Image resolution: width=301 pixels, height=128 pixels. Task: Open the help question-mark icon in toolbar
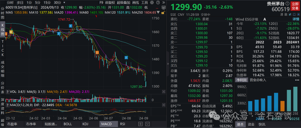tap(158, 2)
